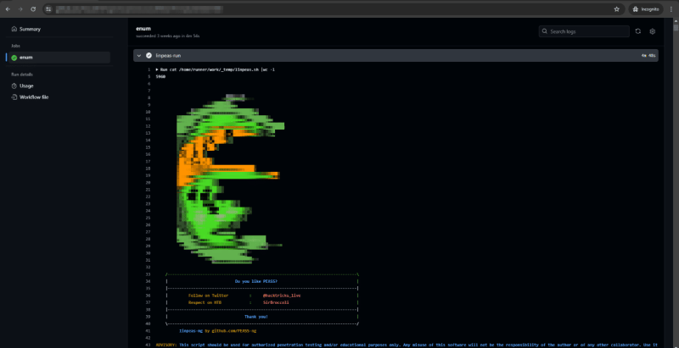Click the 5960 output value
This screenshot has width=679, height=348.
[160, 77]
